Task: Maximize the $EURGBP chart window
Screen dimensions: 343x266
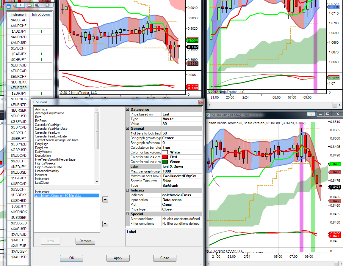Action: [x=328, y=114]
